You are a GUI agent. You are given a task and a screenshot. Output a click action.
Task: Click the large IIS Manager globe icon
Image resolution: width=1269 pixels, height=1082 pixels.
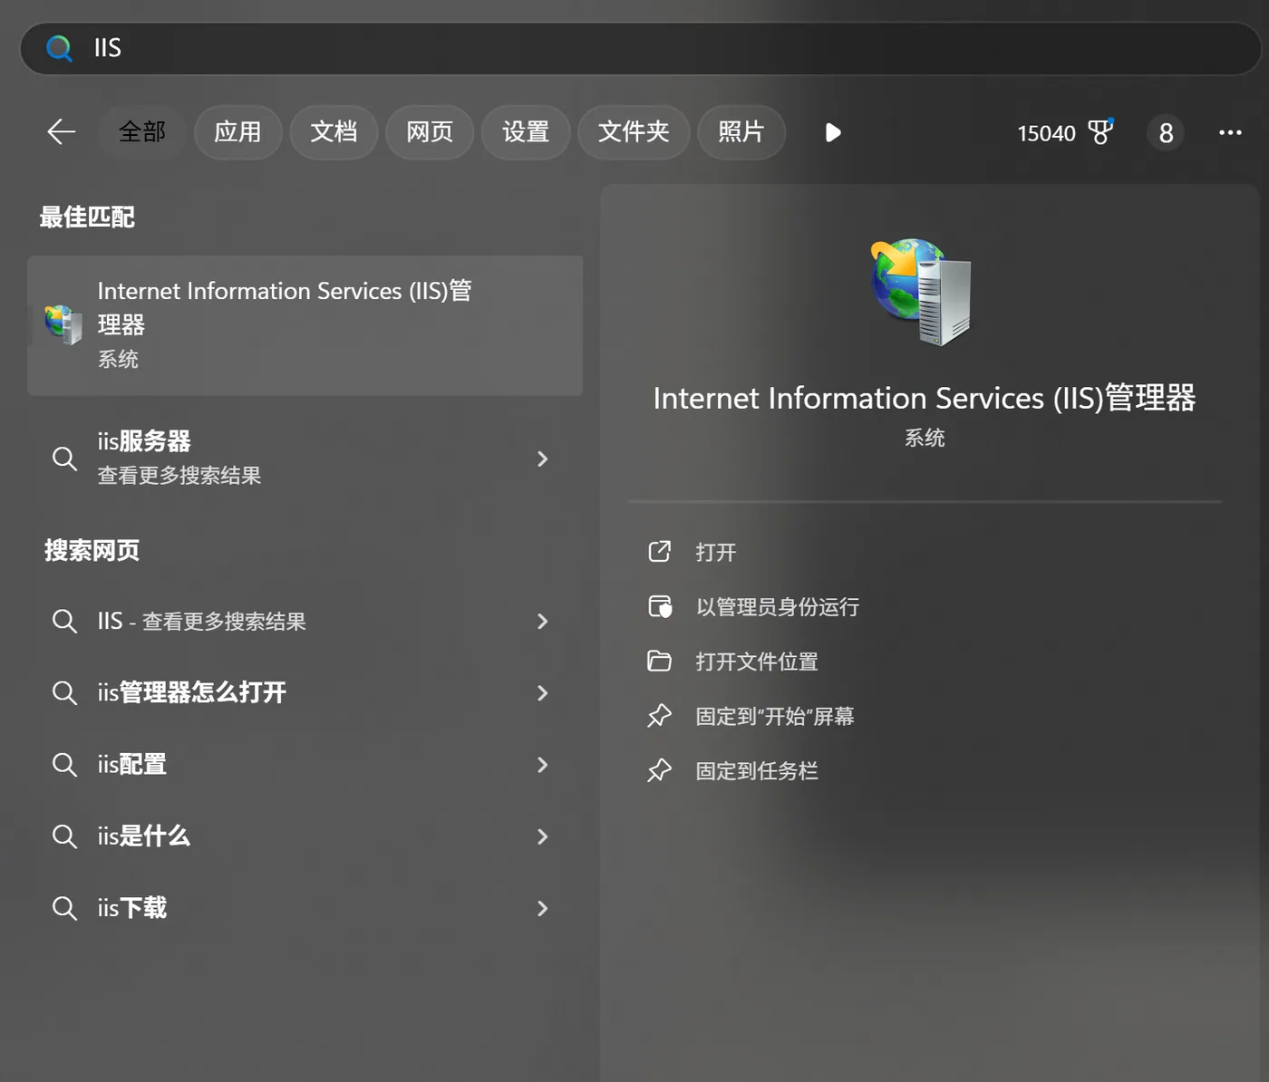(x=922, y=292)
